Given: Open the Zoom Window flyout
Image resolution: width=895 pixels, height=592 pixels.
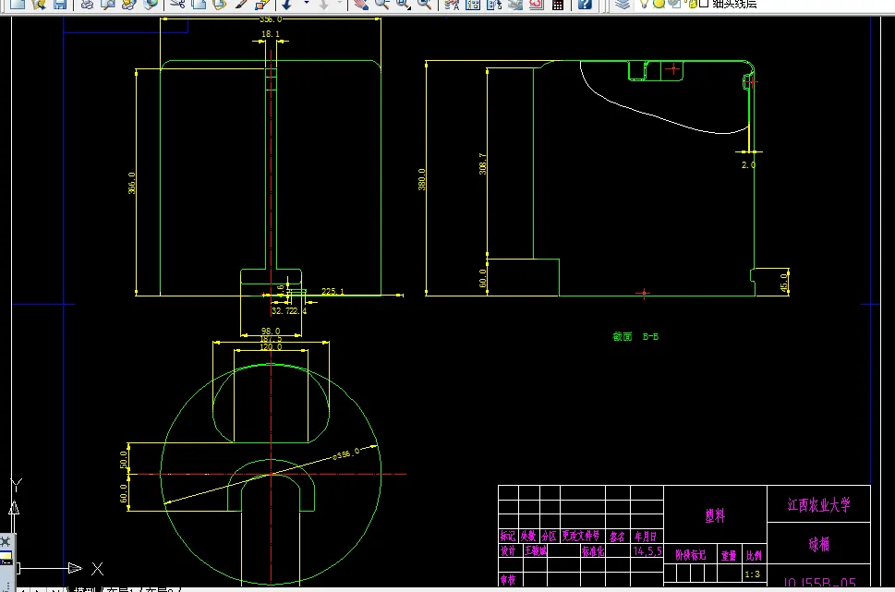Looking at the screenshot, I should 404,4.
